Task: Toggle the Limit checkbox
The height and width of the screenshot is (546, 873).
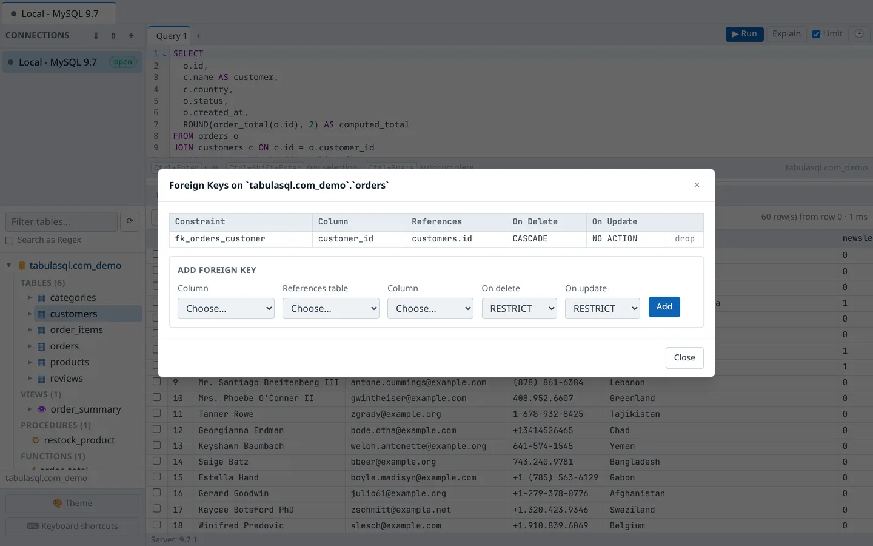Action: tap(817, 35)
